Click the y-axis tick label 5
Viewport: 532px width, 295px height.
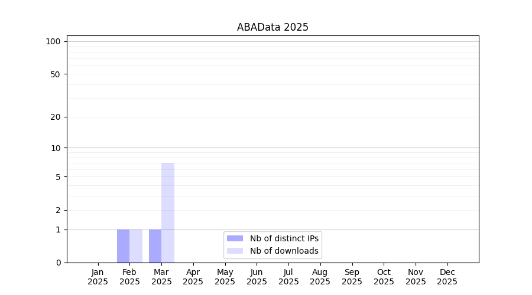click(58, 177)
